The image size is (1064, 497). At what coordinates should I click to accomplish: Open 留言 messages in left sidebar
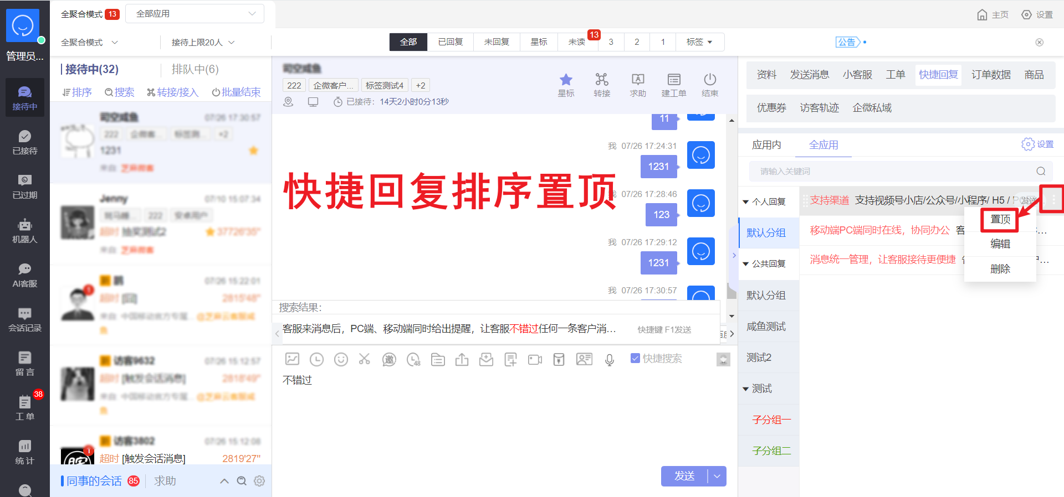[x=25, y=364]
